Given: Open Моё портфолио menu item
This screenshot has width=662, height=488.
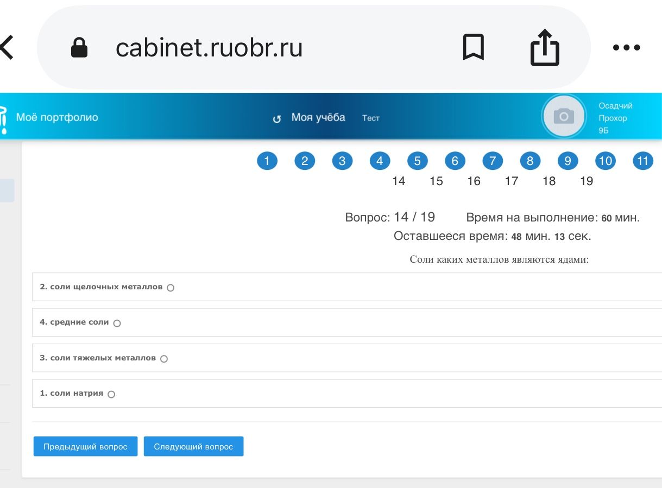Looking at the screenshot, I should [57, 117].
